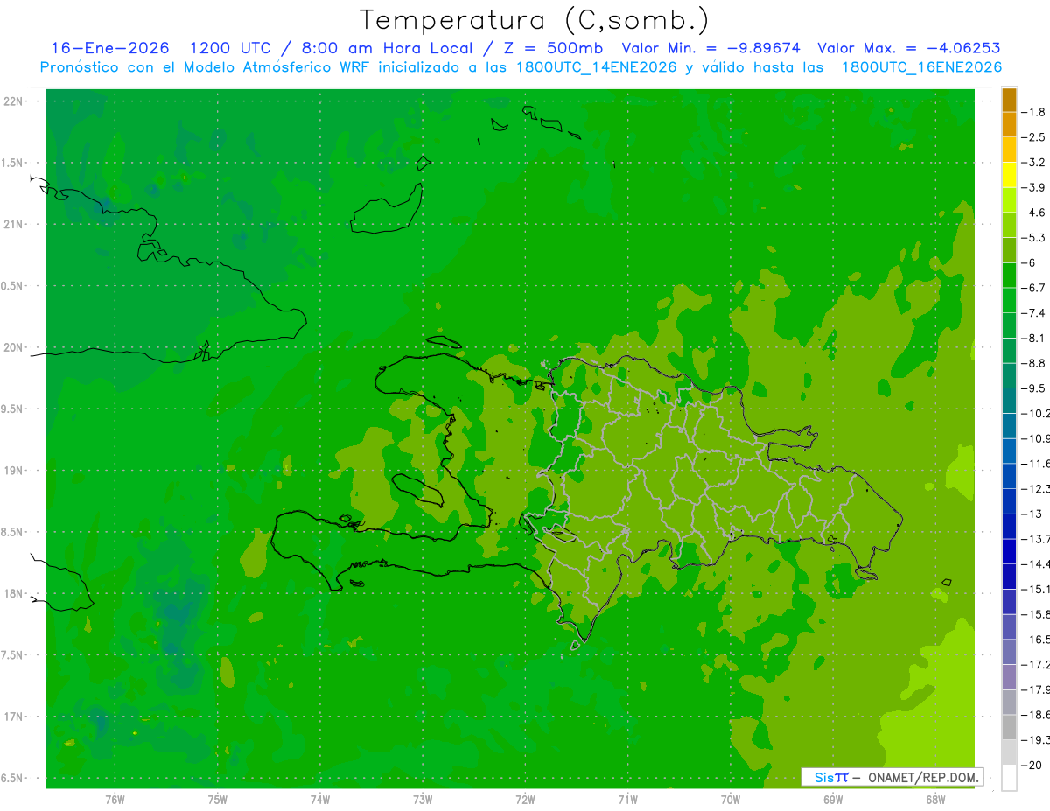The image size is (1050, 811).
Task: Click the -15.8 color scale value
Action: [x=1037, y=614]
